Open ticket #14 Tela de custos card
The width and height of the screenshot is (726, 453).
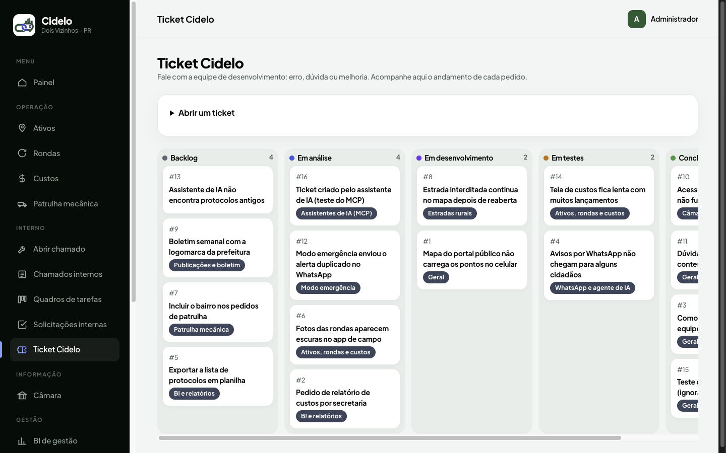pos(599,196)
